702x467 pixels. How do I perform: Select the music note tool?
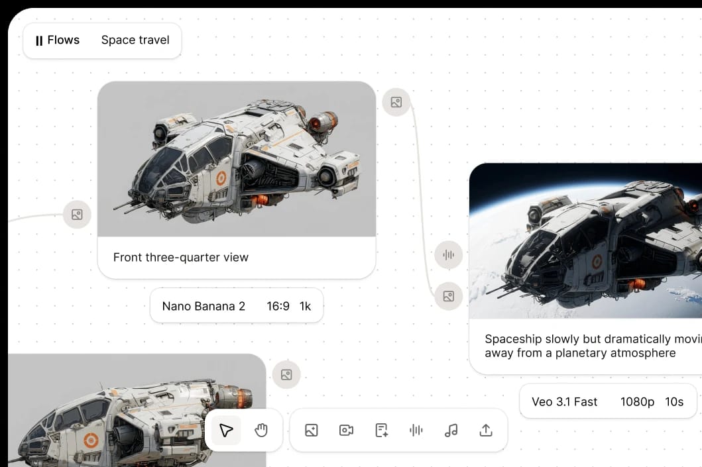tap(451, 430)
